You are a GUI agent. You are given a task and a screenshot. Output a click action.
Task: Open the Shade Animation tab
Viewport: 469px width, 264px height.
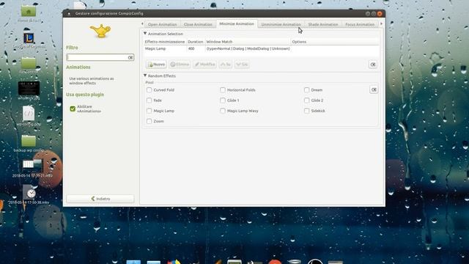coord(323,24)
